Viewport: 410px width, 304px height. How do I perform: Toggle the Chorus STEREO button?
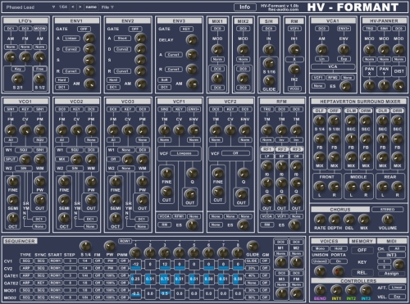(387, 210)
